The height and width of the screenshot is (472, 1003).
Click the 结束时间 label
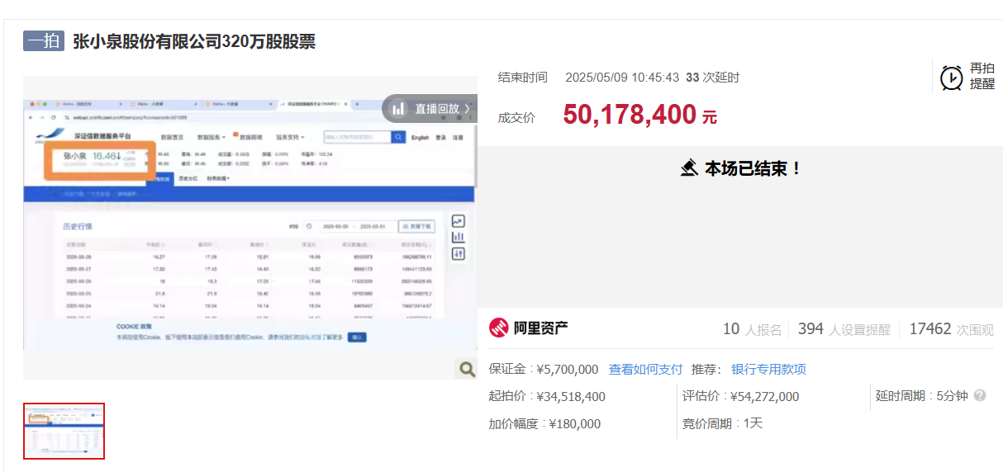point(523,78)
